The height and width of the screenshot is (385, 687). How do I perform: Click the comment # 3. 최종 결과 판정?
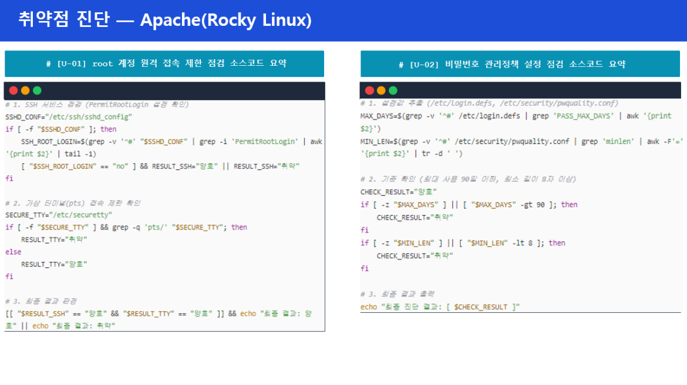pos(41,301)
